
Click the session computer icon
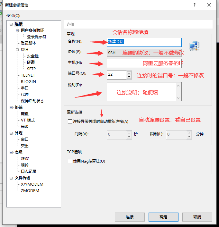(194, 46)
